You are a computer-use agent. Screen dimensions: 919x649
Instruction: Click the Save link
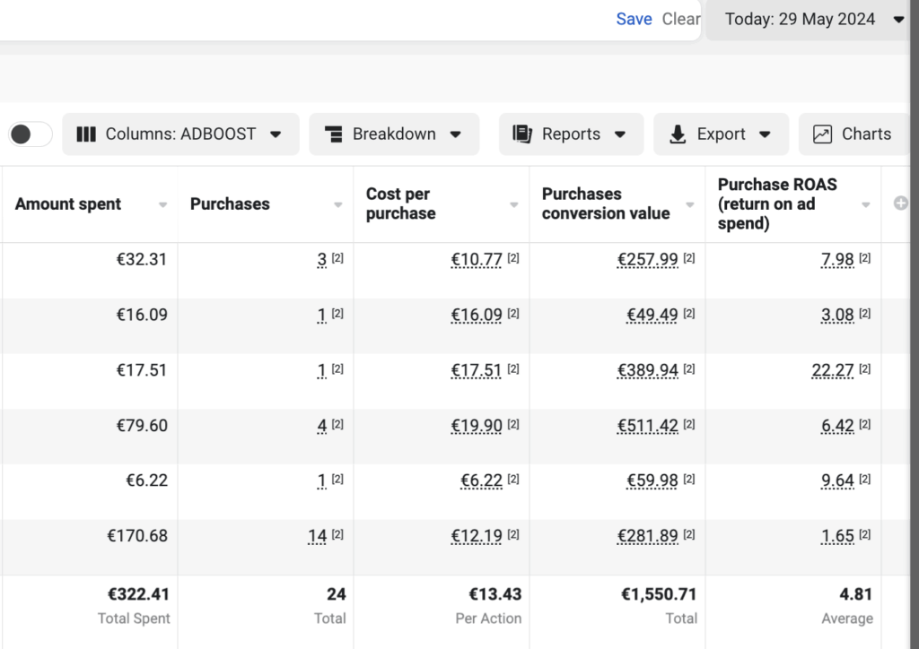(634, 19)
